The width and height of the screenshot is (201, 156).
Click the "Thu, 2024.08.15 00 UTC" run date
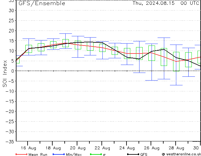pos(166,3)
